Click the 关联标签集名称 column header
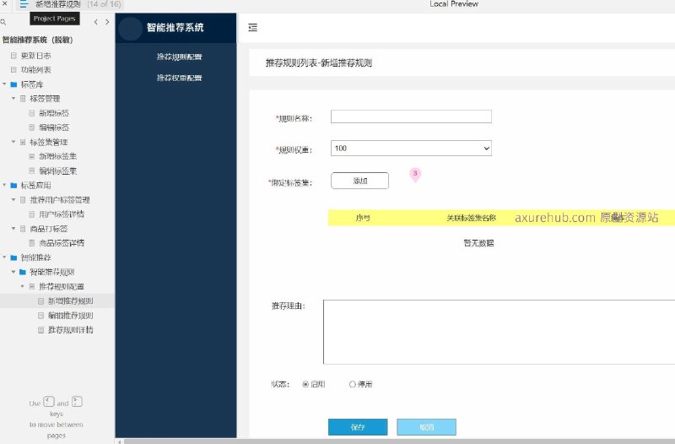The height and width of the screenshot is (444, 675). [471, 218]
